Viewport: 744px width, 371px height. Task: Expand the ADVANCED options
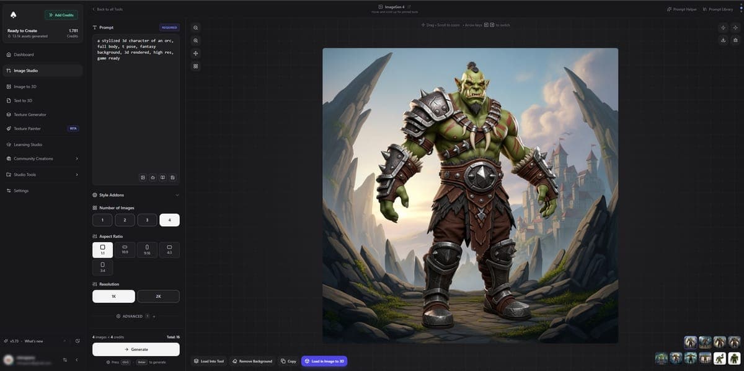136,316
